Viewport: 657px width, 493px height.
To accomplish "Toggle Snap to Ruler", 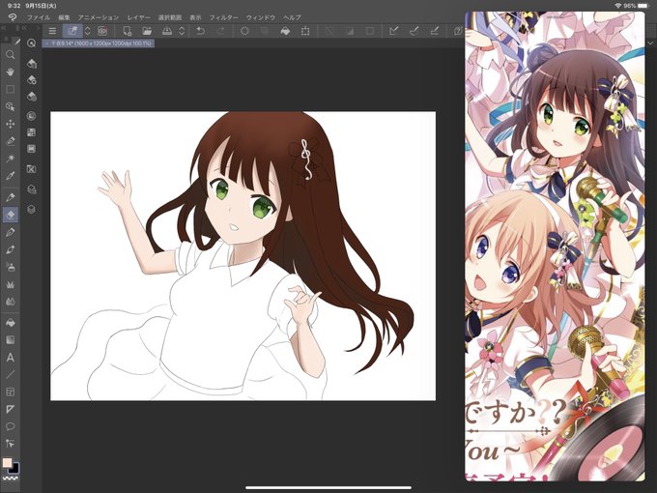I will tap(393, 31).
